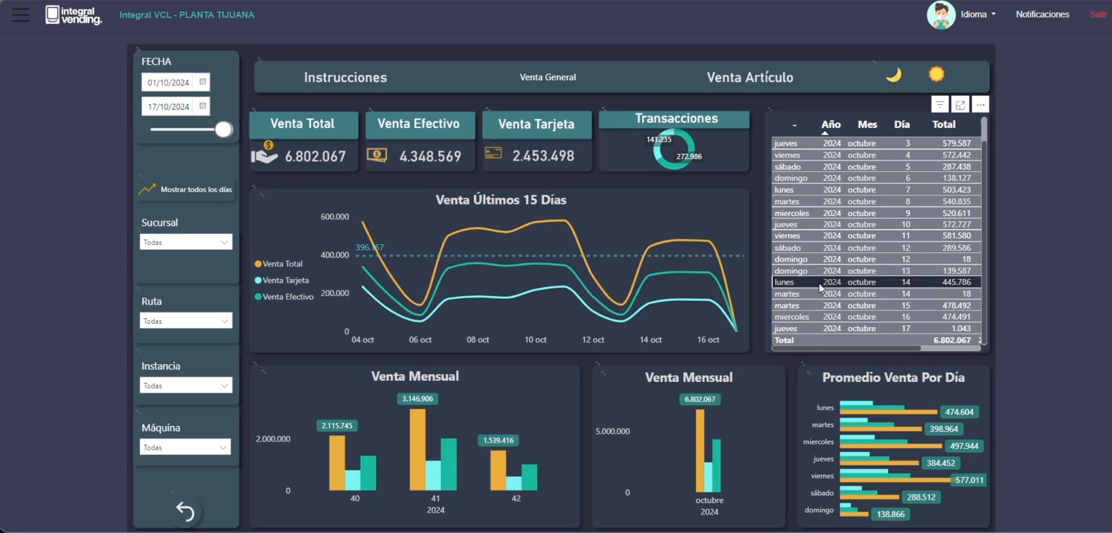Click the Integral Vending logo
The image size is (1112, 533).
point(74,15)
